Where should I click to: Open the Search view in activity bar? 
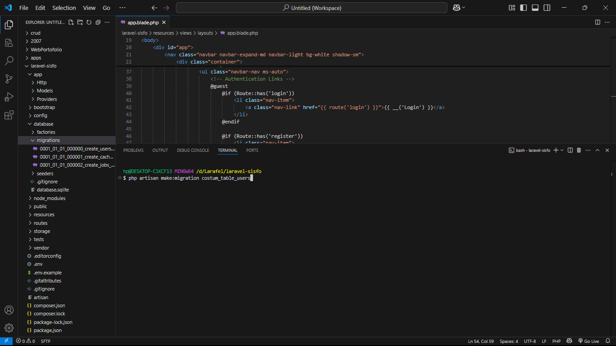(9, 61)
